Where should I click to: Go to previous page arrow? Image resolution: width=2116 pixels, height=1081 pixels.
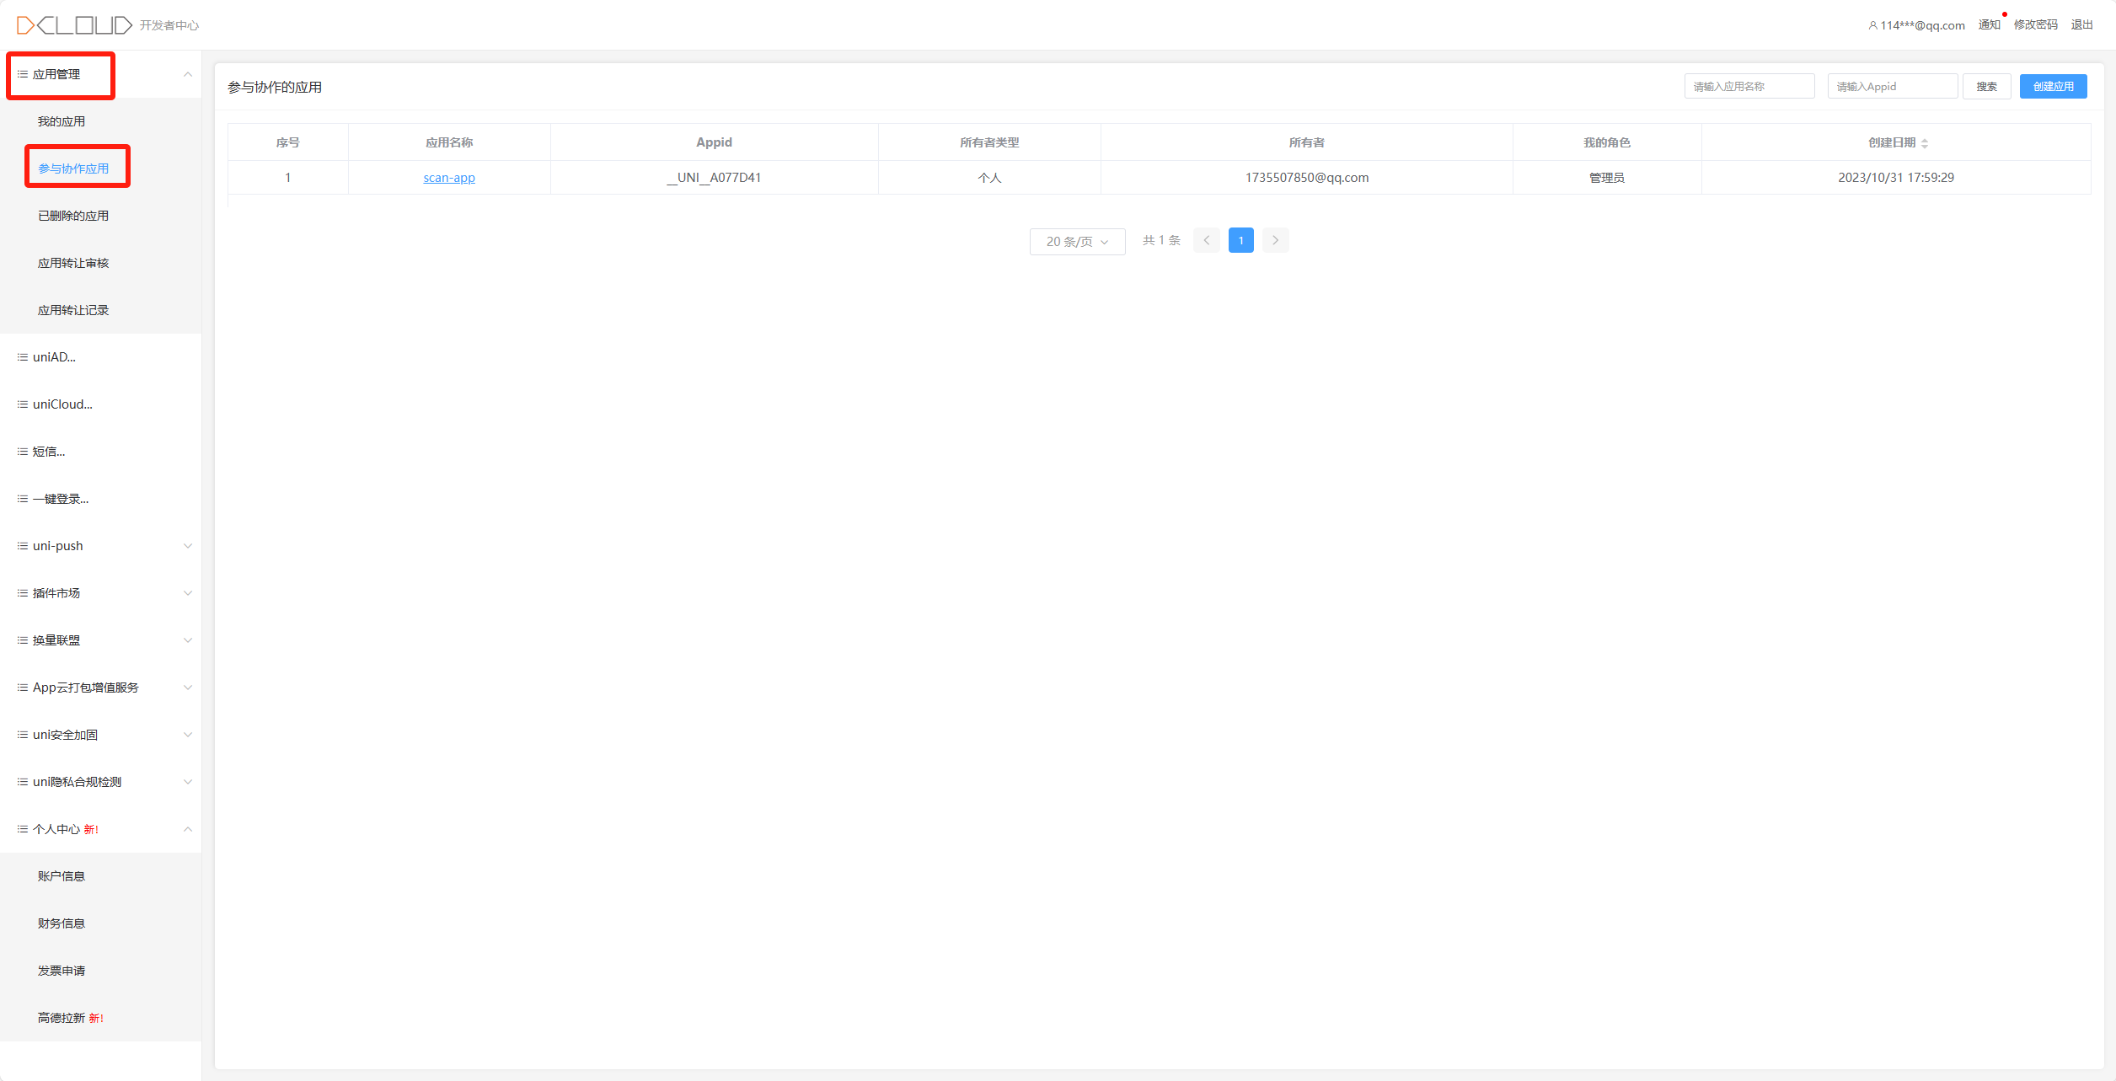click(1206, 241)
